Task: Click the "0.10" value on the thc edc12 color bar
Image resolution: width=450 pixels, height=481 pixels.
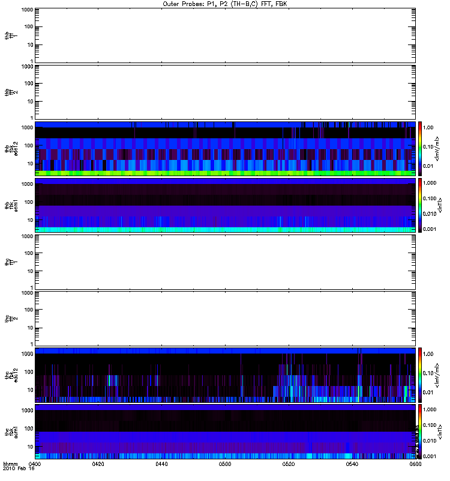Action: [x=428, y=373]
